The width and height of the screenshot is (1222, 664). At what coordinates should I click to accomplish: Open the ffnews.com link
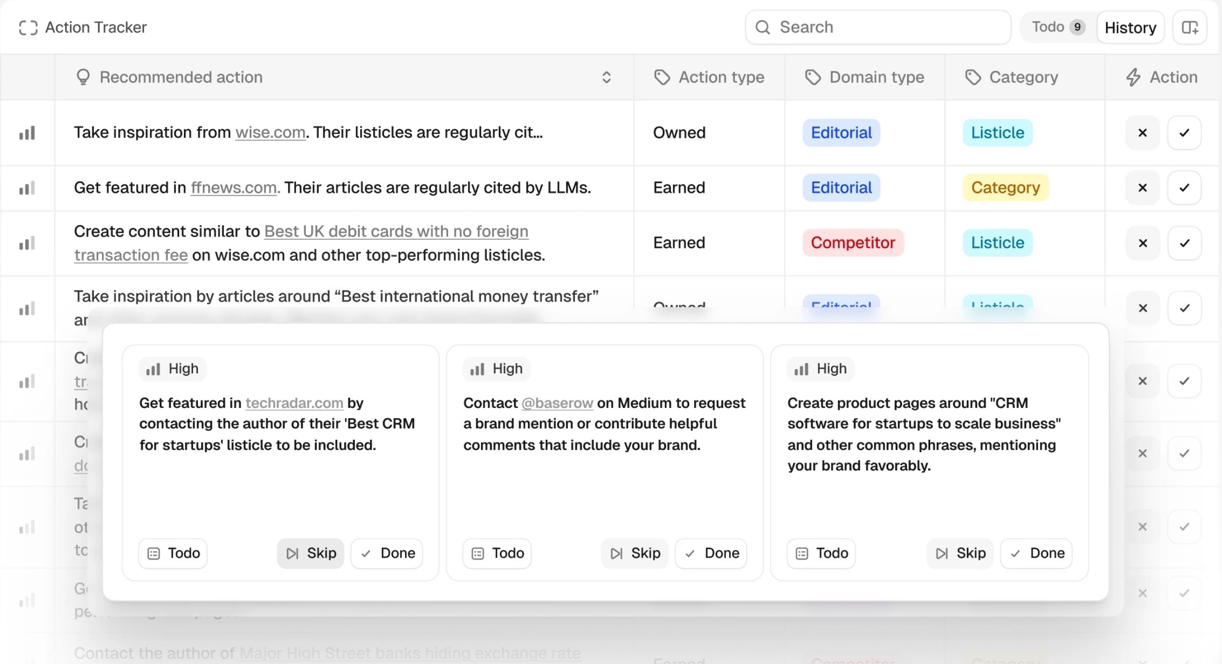235,188
